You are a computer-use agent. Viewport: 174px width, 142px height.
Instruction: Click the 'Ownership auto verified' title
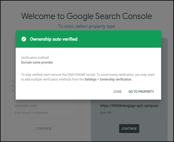pos(54,39)
